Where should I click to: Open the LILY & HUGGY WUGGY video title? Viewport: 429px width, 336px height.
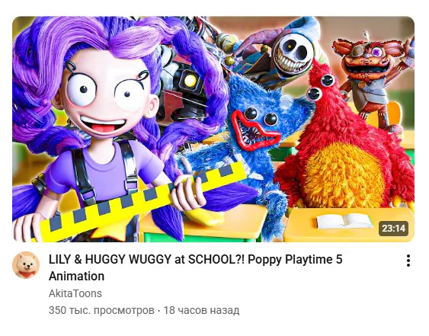pos(195,267)
